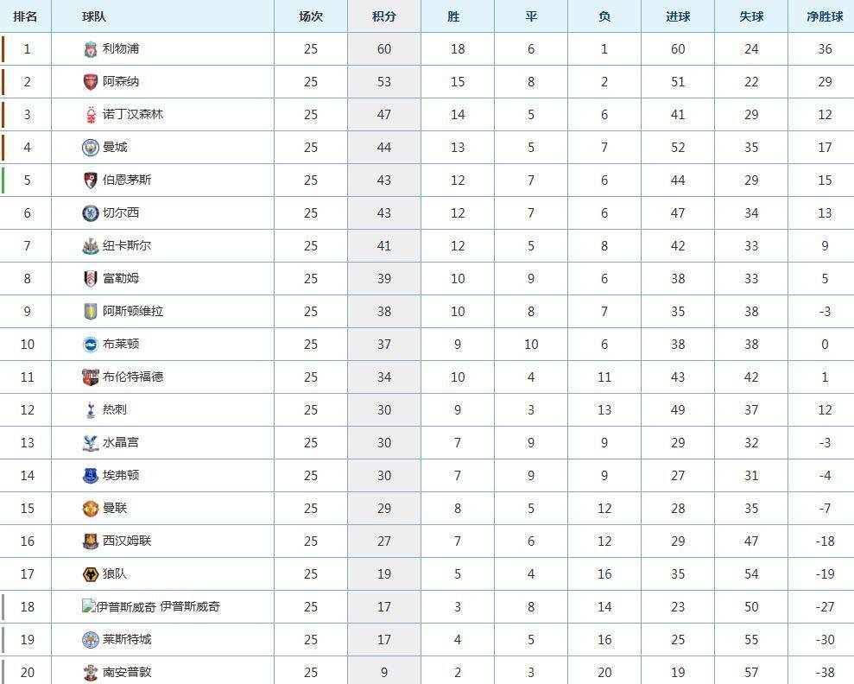Click the 南安普敦 team name link

coord(127,673)
